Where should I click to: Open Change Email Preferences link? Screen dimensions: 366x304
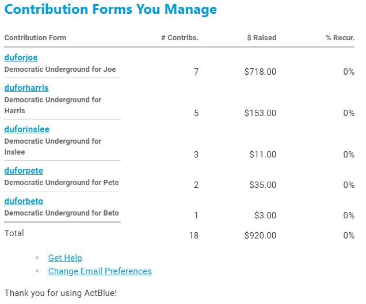100,271
